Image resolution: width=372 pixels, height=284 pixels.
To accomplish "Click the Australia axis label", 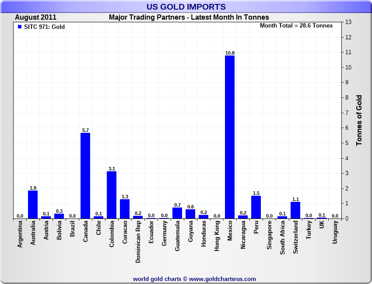I will (33, 232).
